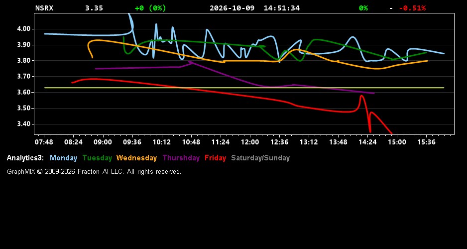The height and width of the screenshot is (249, 467).
Task: Select the Analytics3 label
Action: click(25, 158)
